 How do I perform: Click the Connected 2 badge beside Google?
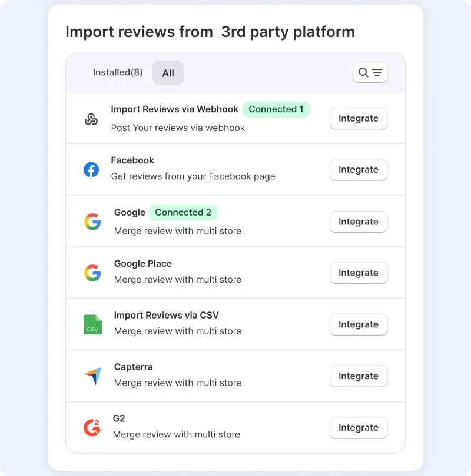click(x=183, y=212)
